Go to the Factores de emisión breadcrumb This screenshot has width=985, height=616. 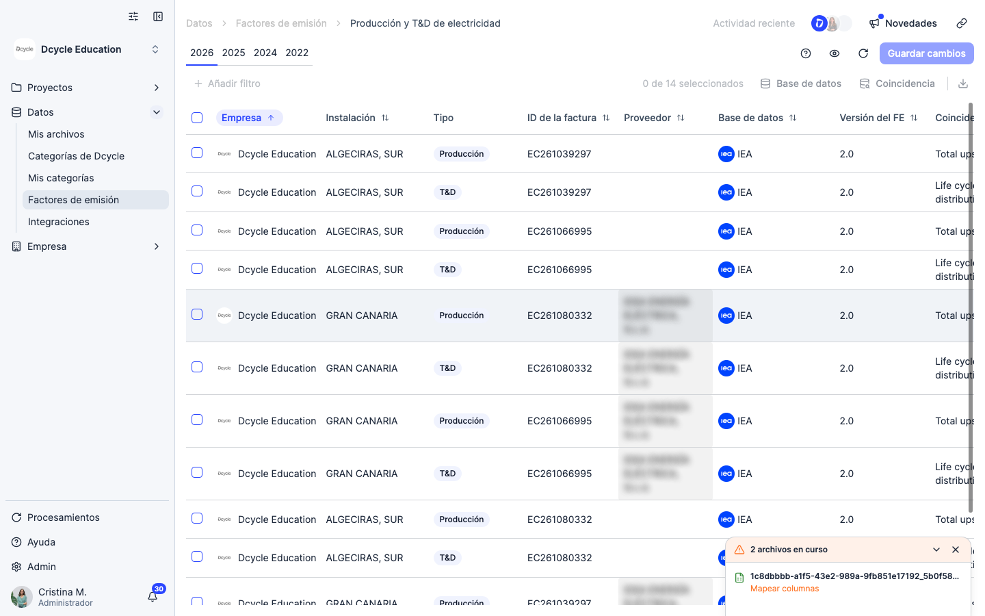(281, 23)
